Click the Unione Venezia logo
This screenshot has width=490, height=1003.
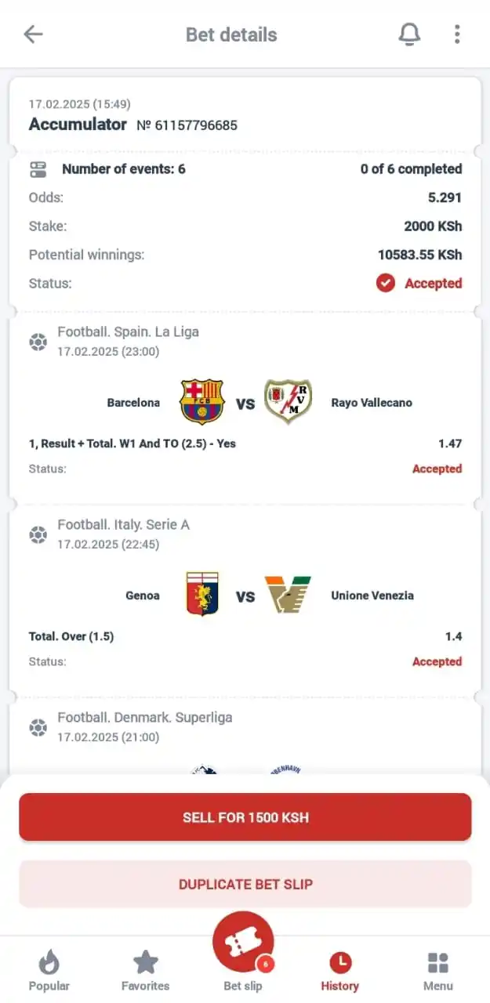(x=288, y=595)
